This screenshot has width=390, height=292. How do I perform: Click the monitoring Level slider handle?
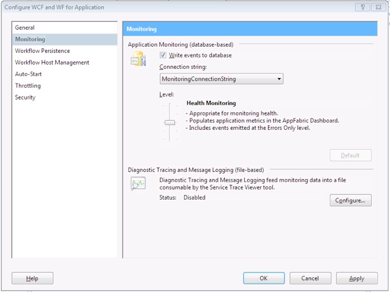[x=170, y=122]
